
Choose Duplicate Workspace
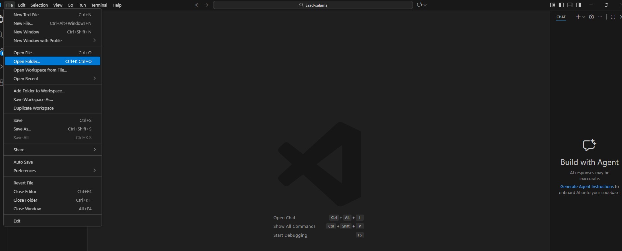[52, 108]
